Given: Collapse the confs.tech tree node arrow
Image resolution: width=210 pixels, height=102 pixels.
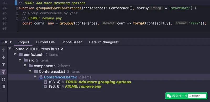Looking at the screenshot, I should pyautogui.click(x=15, y=54).
